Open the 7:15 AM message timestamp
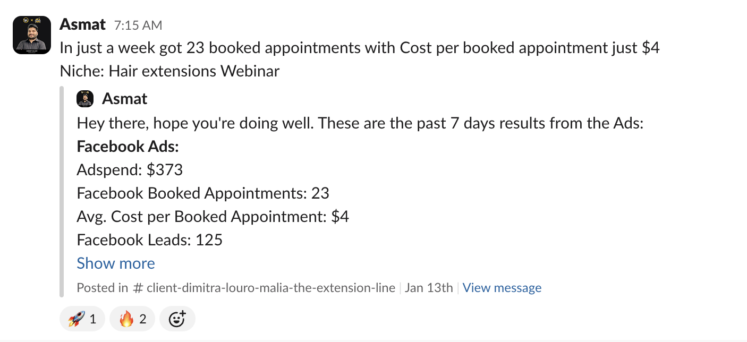 pyautogui.click(x=138, y=25)
